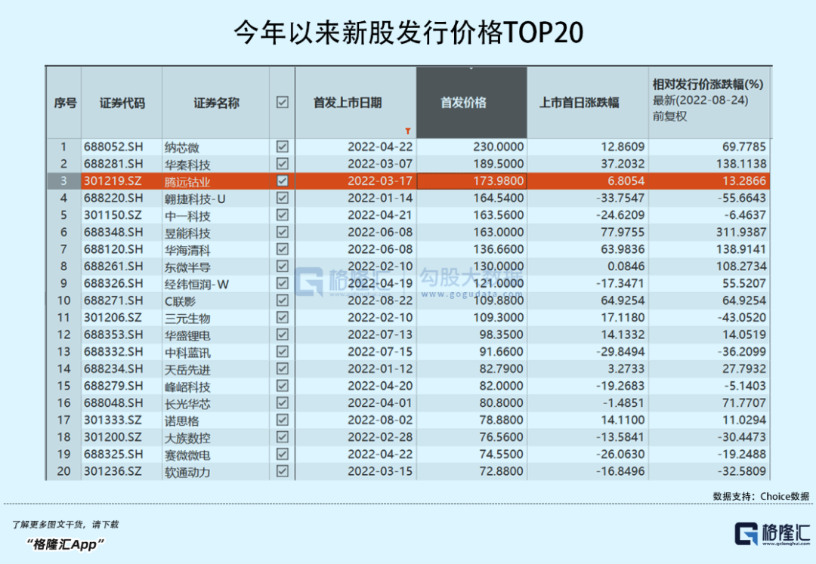This screenshot has height=564, width=816.
Task: Select security code 688281.SH
Action: coord(113,164)
